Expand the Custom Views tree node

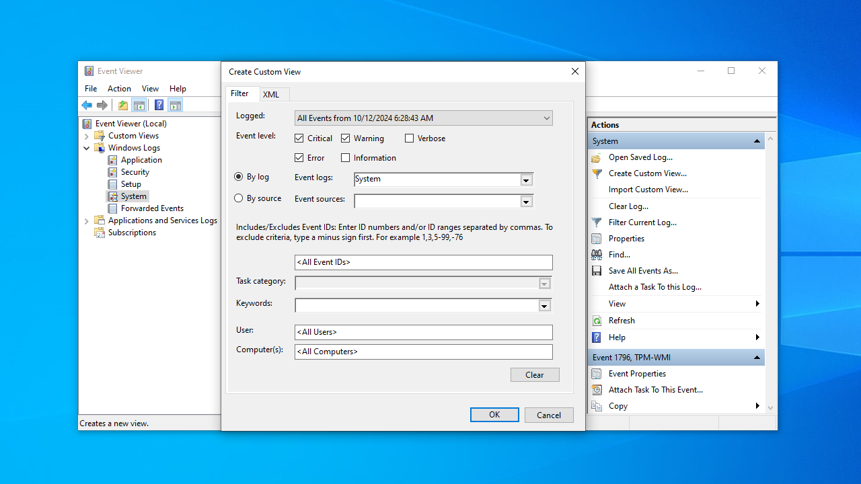87,136
